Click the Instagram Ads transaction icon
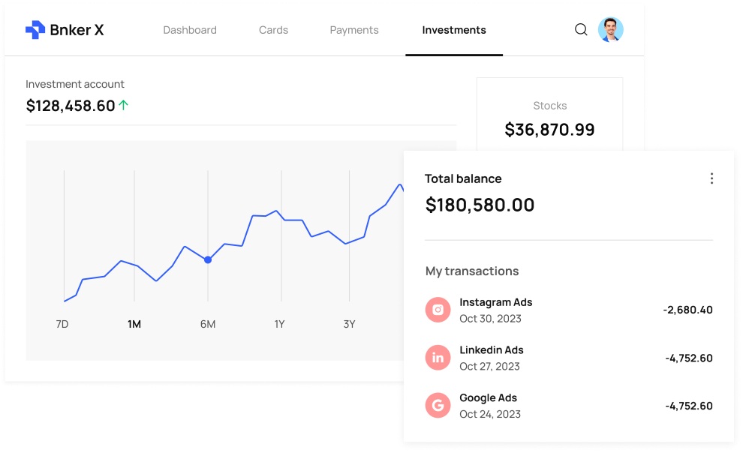 438,310
